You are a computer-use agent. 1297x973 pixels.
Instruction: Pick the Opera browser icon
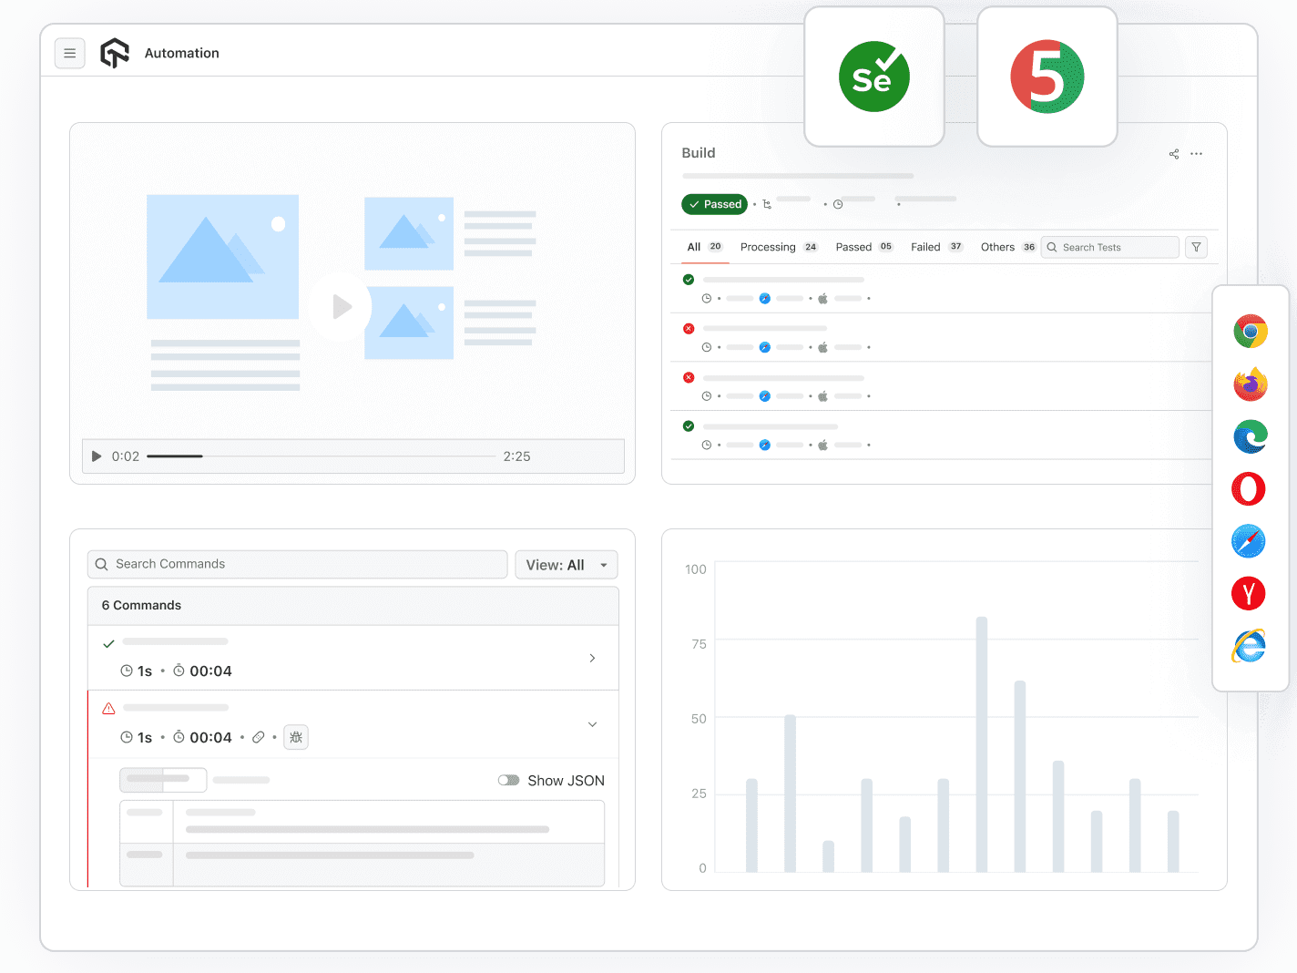click(1248, 488)
